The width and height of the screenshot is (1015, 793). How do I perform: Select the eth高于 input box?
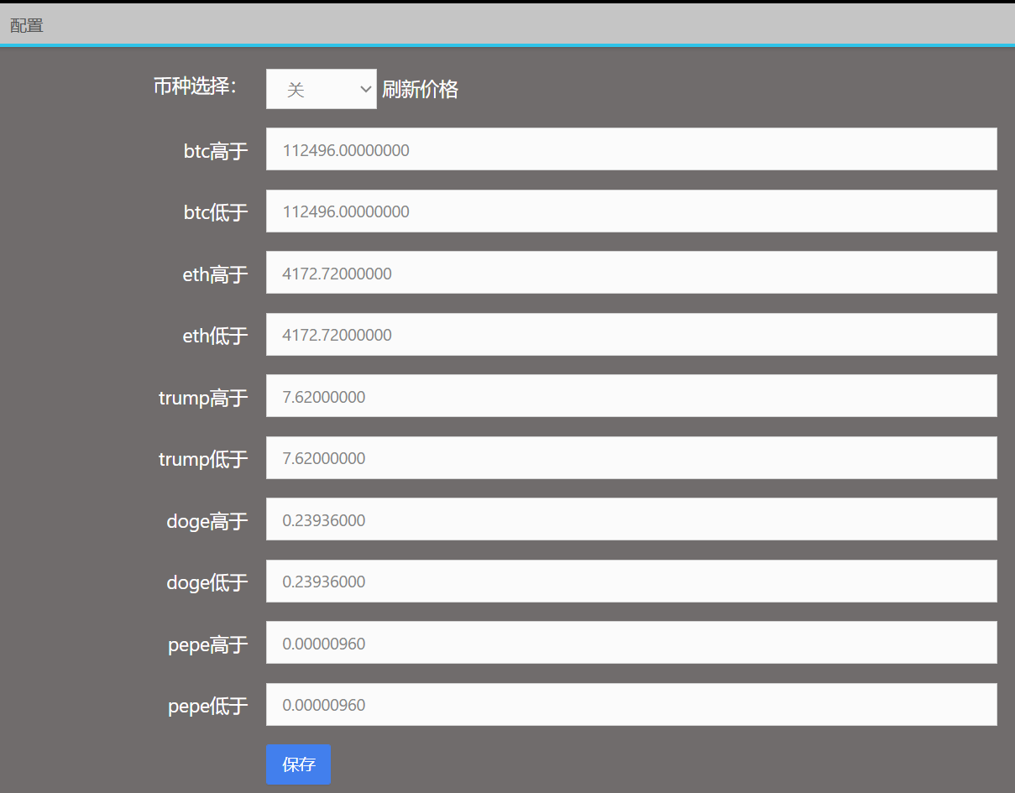coord(630,273)
